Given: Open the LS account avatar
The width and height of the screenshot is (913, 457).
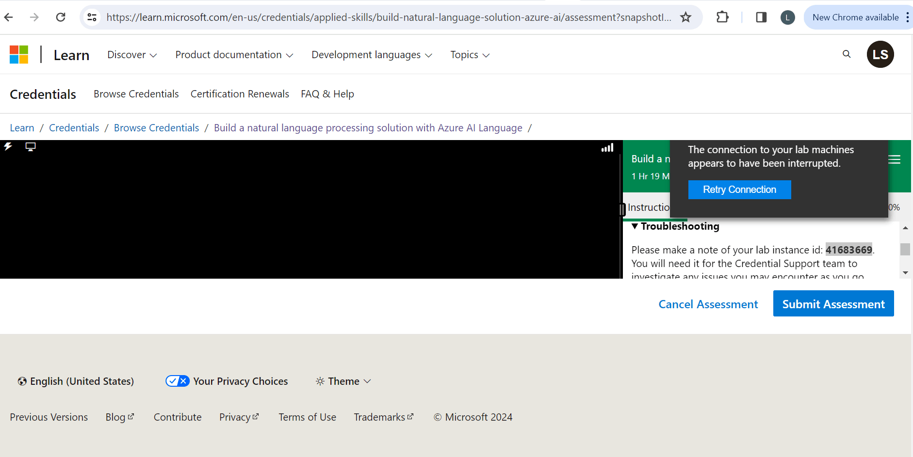Looking at the screenshot, I should click(x=880, y=54).
